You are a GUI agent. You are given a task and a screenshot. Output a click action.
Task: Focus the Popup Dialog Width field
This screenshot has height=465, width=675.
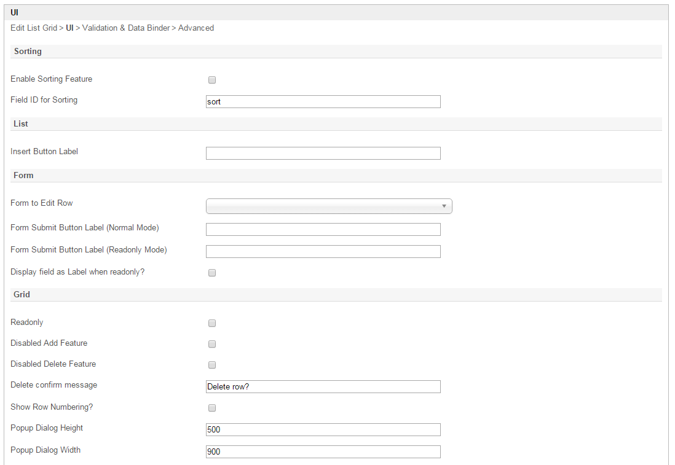(323, 452)
